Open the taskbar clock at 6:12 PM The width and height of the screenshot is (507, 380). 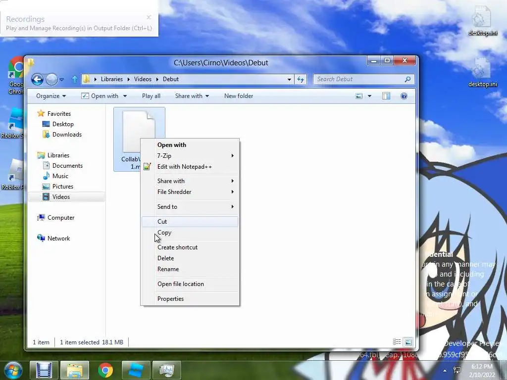click(482, 371)
